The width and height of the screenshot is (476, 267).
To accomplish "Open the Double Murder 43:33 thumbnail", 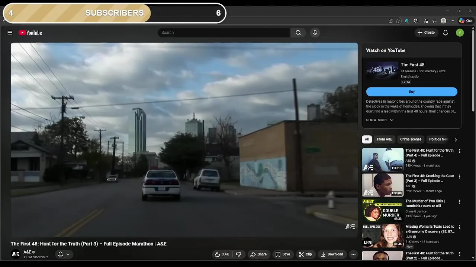I will pyautogui.click(x=383, y=210).
